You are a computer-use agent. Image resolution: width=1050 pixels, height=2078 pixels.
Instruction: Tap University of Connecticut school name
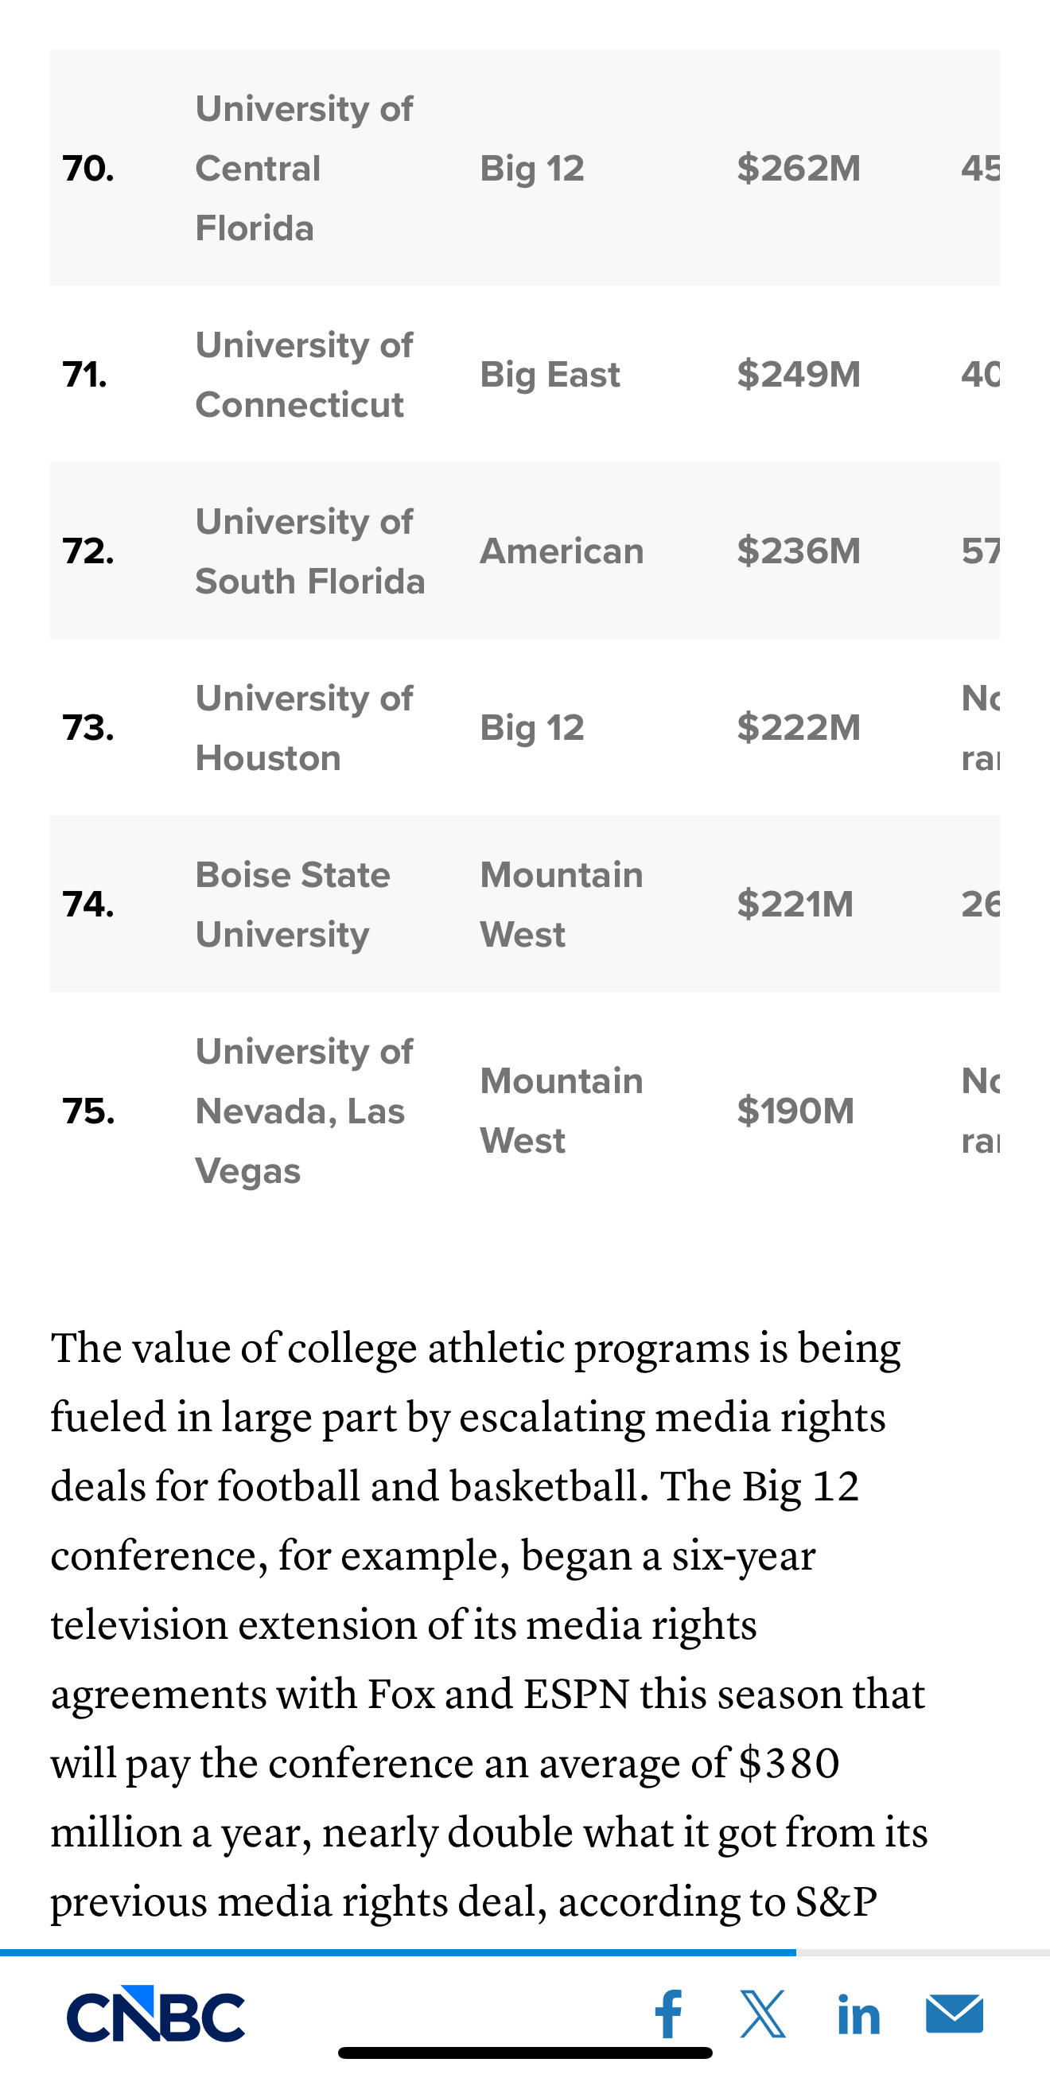point(304,375)
